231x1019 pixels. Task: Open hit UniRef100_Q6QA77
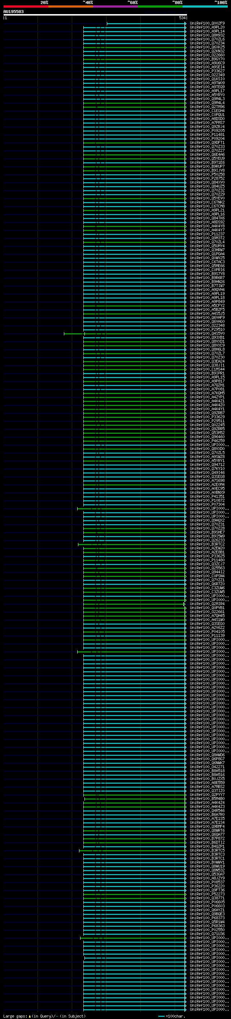pos(207,835)
